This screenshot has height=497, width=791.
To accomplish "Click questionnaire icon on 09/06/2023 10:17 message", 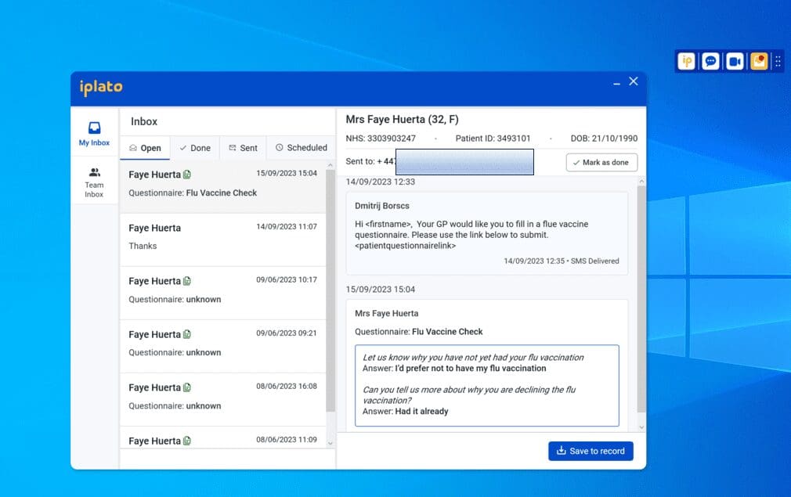I will point(187,281).
